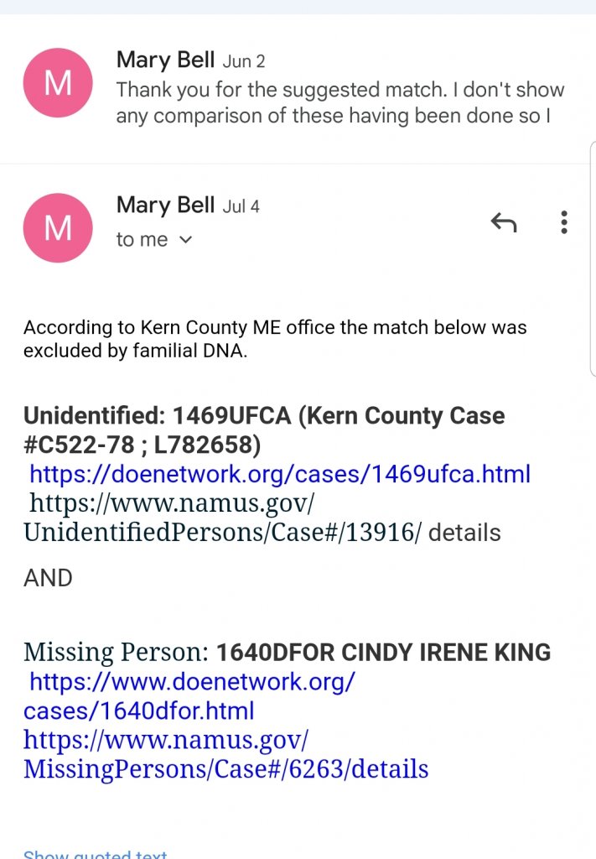Tap Mary Bell sender name on Jul 4 message
Viewport: 596px width, 859px height.
[165, 205]
